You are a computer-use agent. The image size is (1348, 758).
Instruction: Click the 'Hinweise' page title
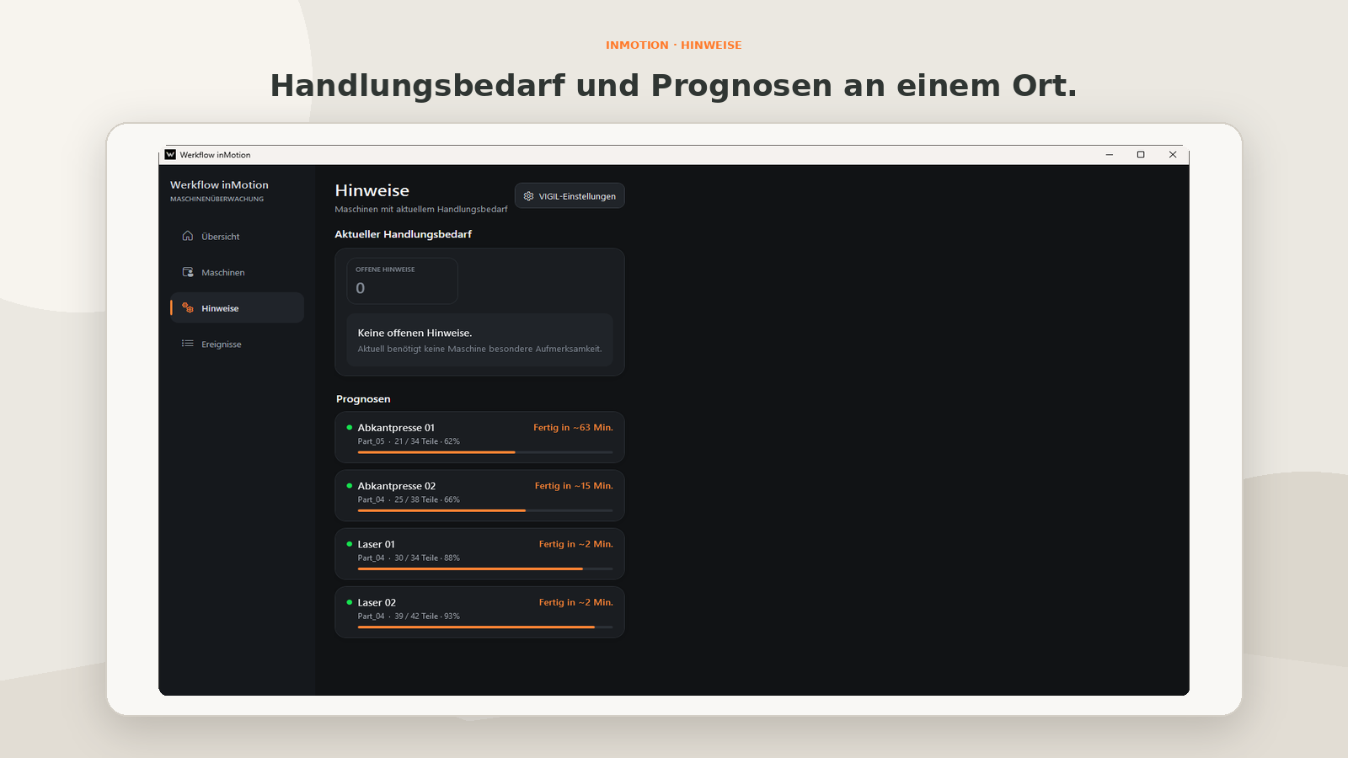click(x=372, y=190)
